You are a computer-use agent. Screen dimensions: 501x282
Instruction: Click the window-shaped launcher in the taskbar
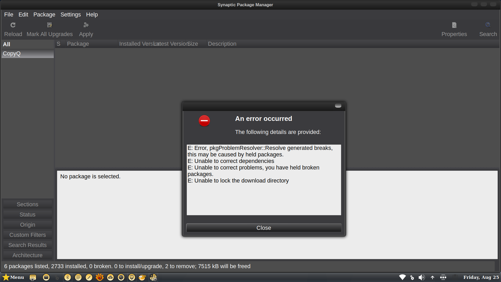click(x=46, y=277)
